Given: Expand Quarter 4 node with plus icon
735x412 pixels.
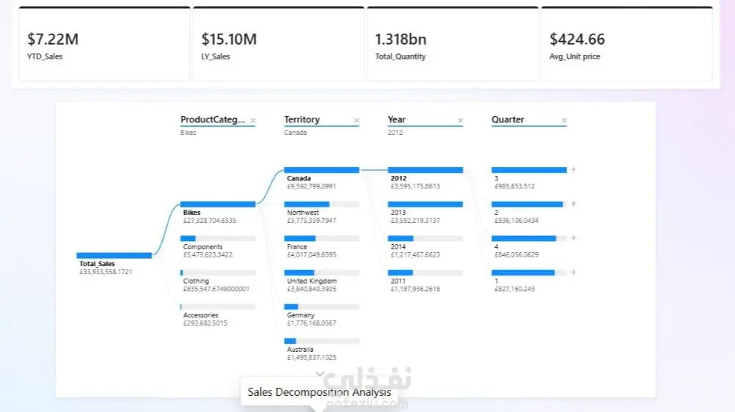Looking at the screenshot, I should [x=574, y=238].
